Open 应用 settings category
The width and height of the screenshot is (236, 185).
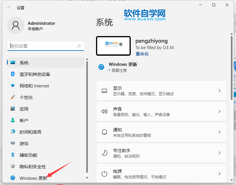click(46, 109)
